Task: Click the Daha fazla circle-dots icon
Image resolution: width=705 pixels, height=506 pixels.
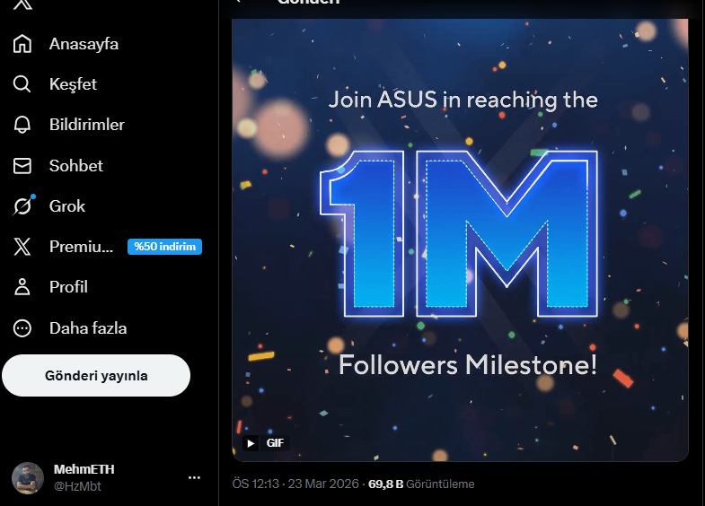Action: [22, 328]
